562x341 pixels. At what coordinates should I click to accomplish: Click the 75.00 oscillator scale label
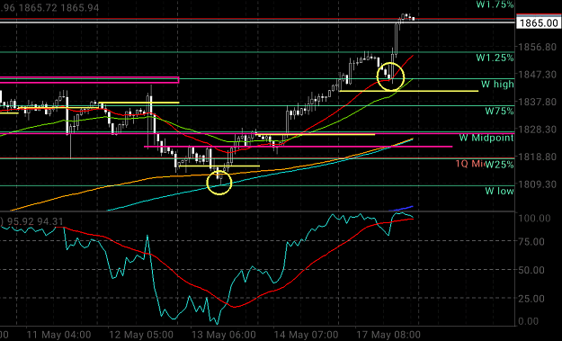[x=531, y=242]
